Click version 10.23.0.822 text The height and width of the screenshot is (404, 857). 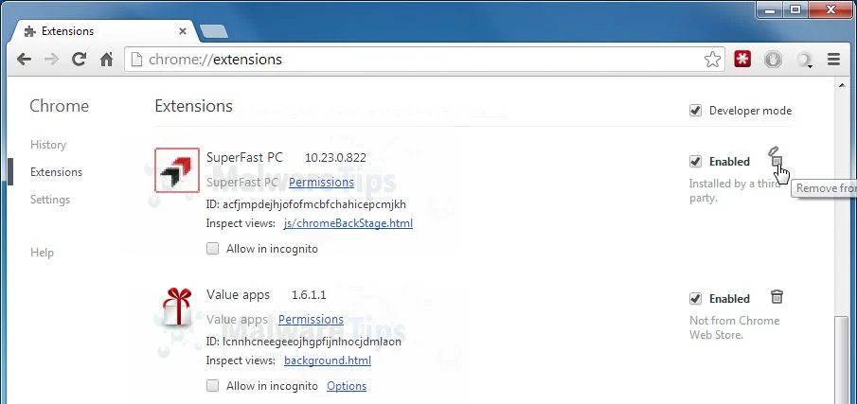tap(335, 158)
